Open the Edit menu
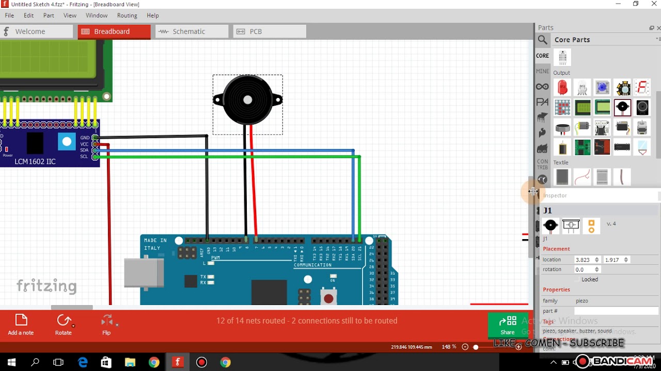 point(28,15)
